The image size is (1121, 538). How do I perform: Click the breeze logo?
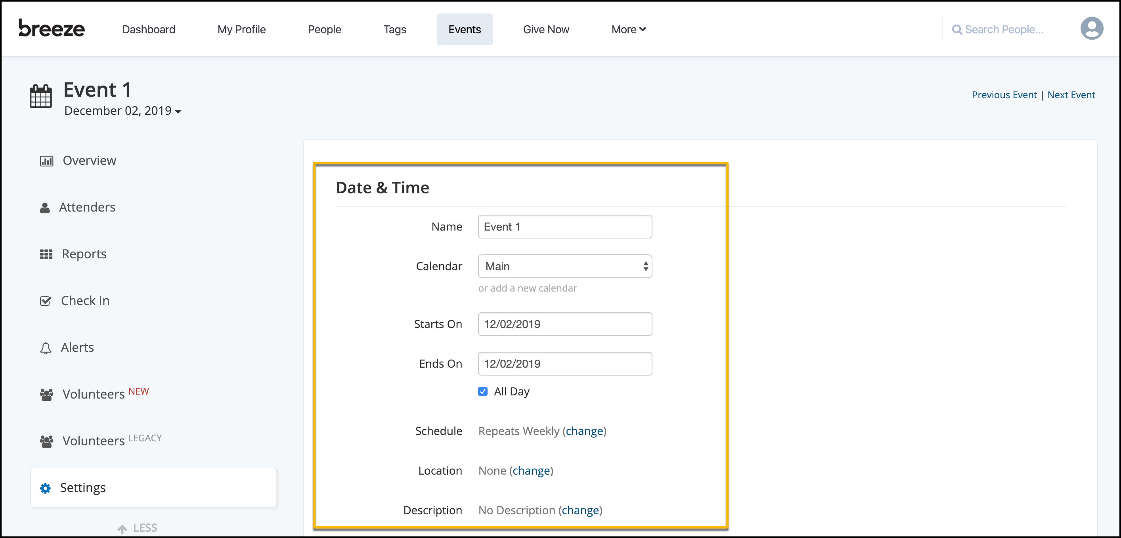[52, 29]
